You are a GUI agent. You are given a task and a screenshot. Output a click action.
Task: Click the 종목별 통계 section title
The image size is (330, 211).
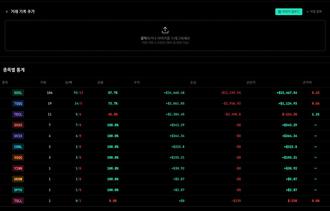14,70
